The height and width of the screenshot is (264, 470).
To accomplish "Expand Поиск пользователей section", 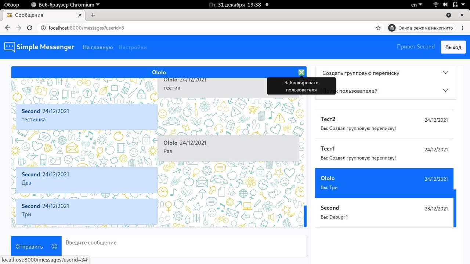I will tap(386, 91).
